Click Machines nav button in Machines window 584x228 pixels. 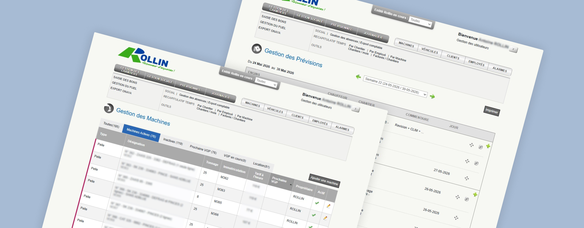252,104
